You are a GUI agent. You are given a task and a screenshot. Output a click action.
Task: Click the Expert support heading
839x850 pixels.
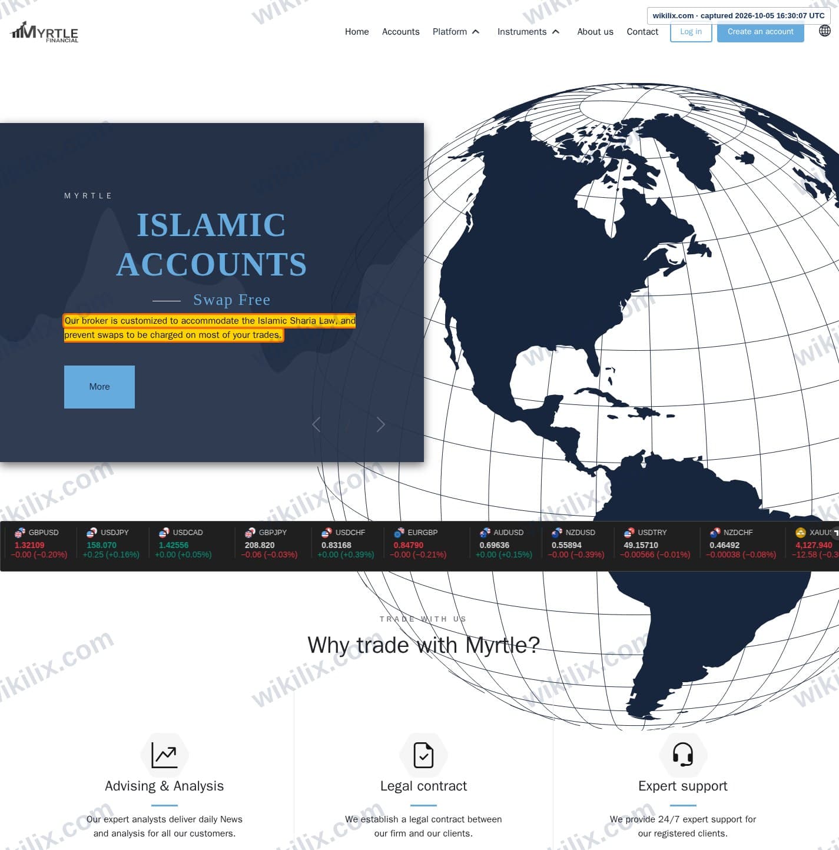(683, 786)
